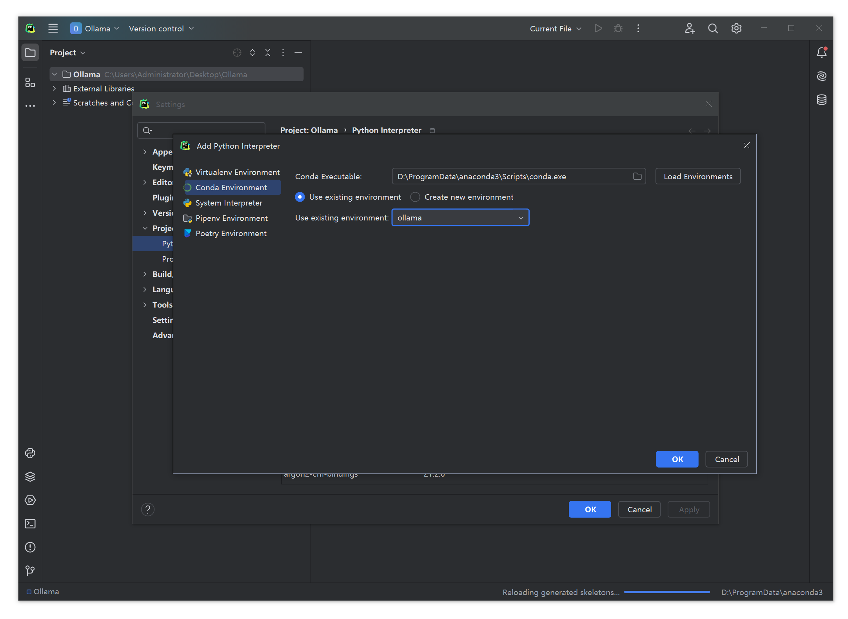Open the Services tool window icon
The image size is (848, 619).
30,500
